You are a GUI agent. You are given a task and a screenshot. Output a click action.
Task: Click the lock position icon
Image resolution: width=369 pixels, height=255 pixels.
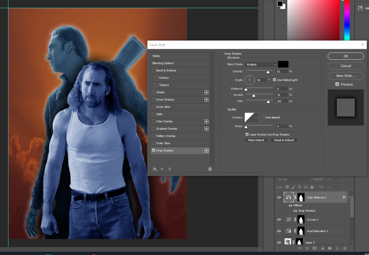coord(299,187)
